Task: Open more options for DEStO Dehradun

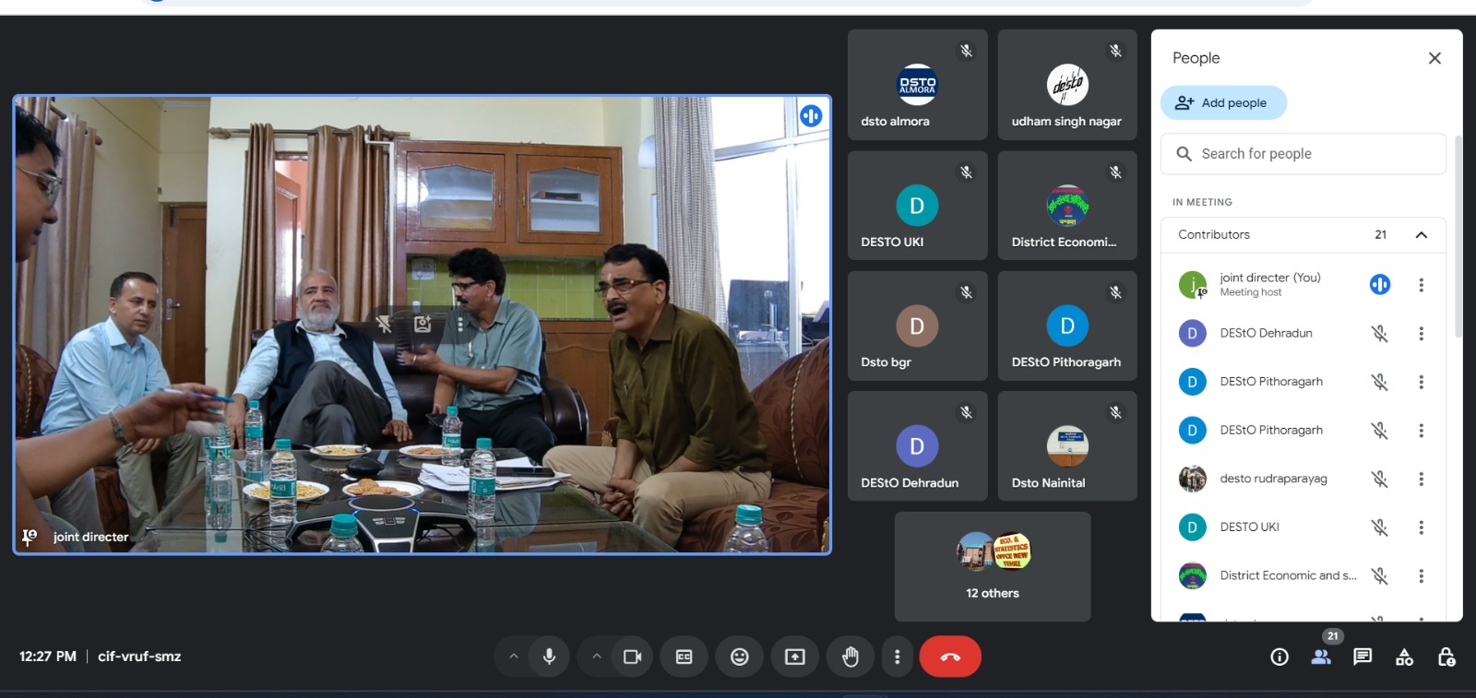Action: [x=1421, y=334]
